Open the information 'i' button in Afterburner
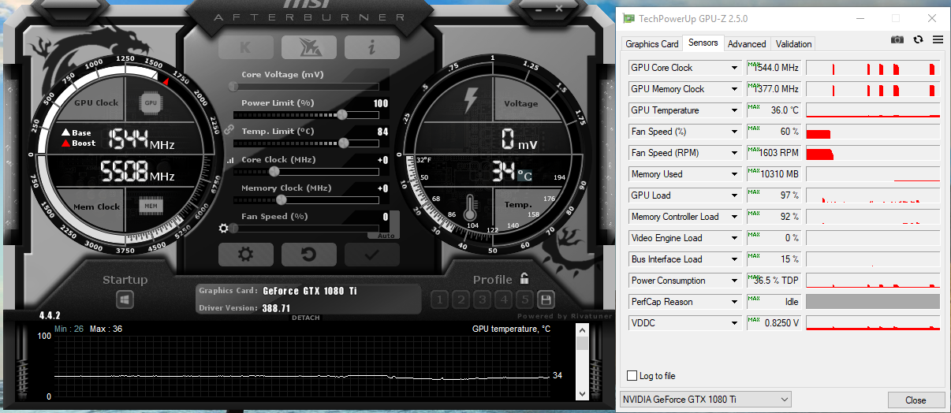Viewport: 951px width, 413px height. click(372, 47)
